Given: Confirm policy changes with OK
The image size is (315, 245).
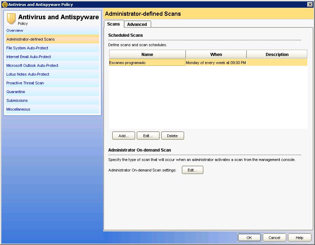Looking at the screenshot, I should click(x=249, y=238).
